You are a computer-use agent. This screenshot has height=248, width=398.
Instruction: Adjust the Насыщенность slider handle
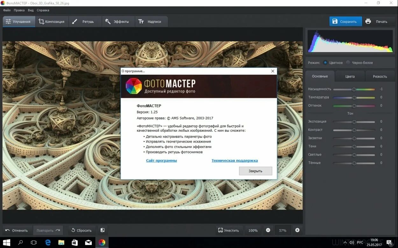[x=354, y=89]
